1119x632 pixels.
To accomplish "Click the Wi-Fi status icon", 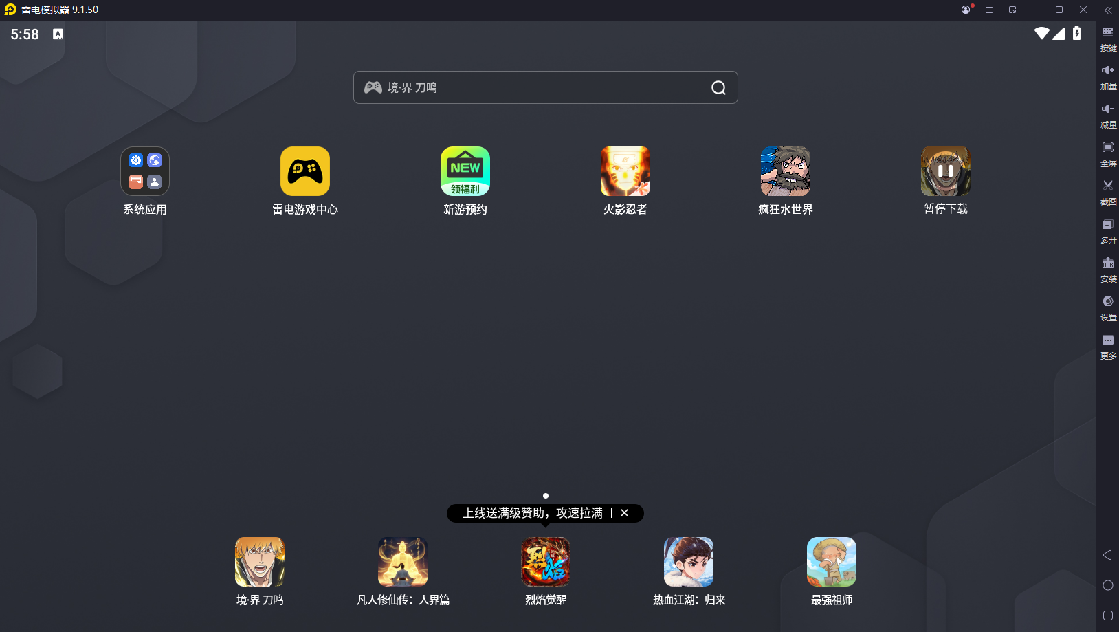I will (x=1042, y=33).
